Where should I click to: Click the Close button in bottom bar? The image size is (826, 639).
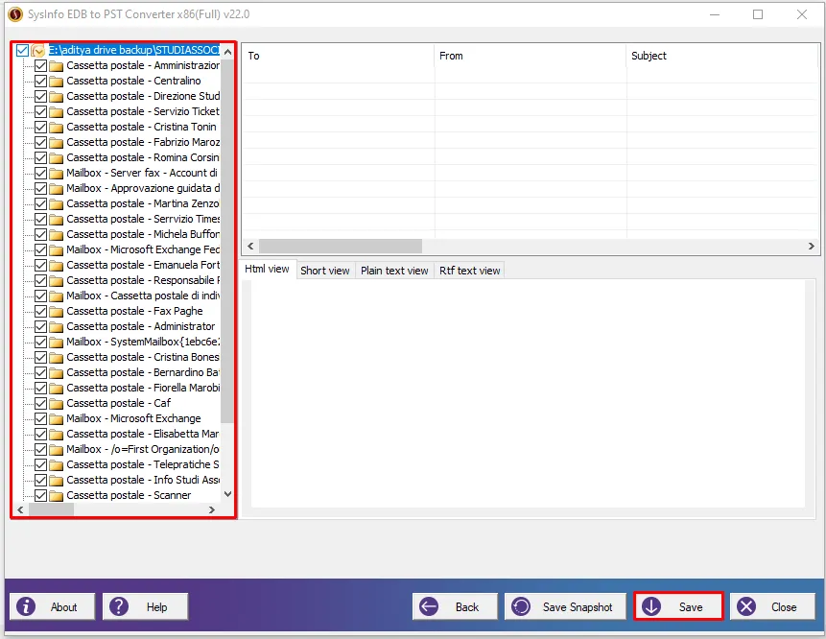[772, 607]
